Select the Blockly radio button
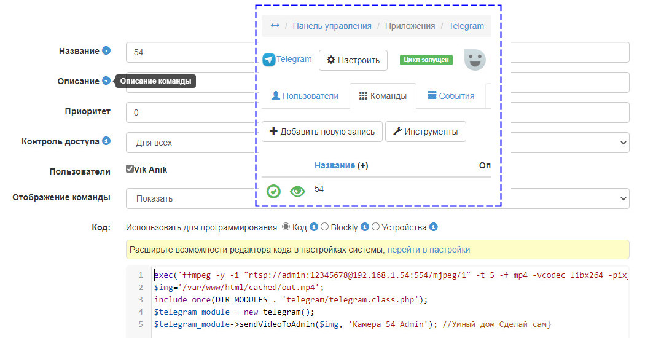This screenshot has width=645, height=338. click(324, 227)
